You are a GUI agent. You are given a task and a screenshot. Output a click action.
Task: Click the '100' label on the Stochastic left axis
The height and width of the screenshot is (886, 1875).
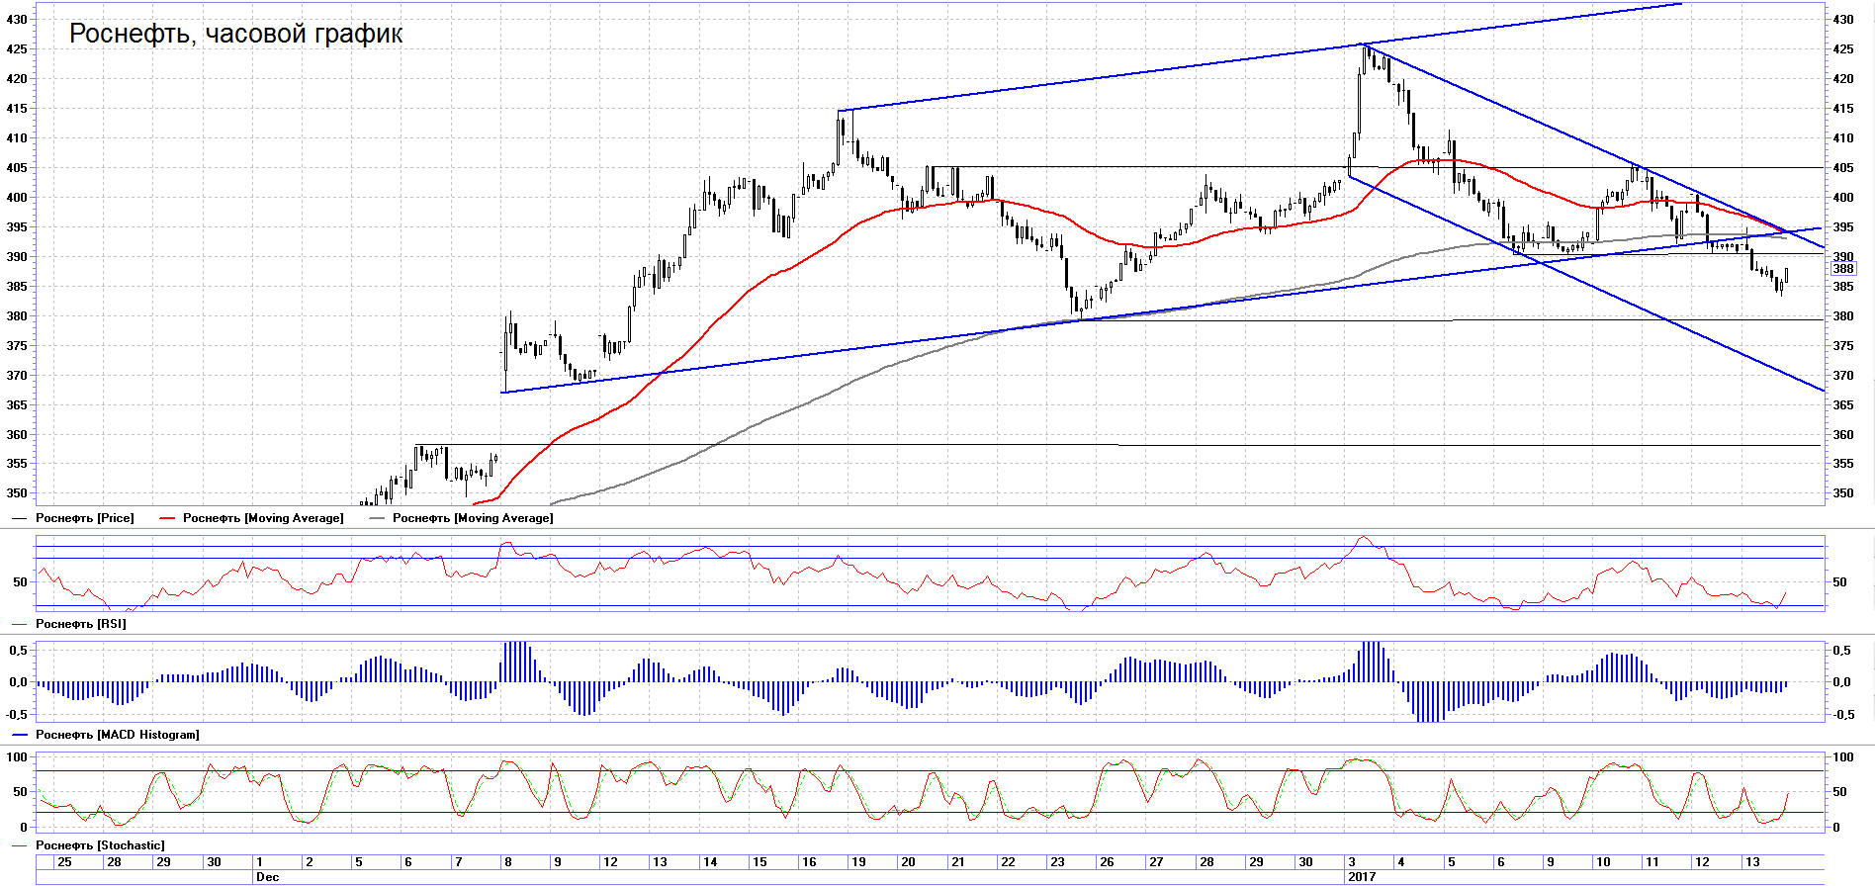point(17,757)
